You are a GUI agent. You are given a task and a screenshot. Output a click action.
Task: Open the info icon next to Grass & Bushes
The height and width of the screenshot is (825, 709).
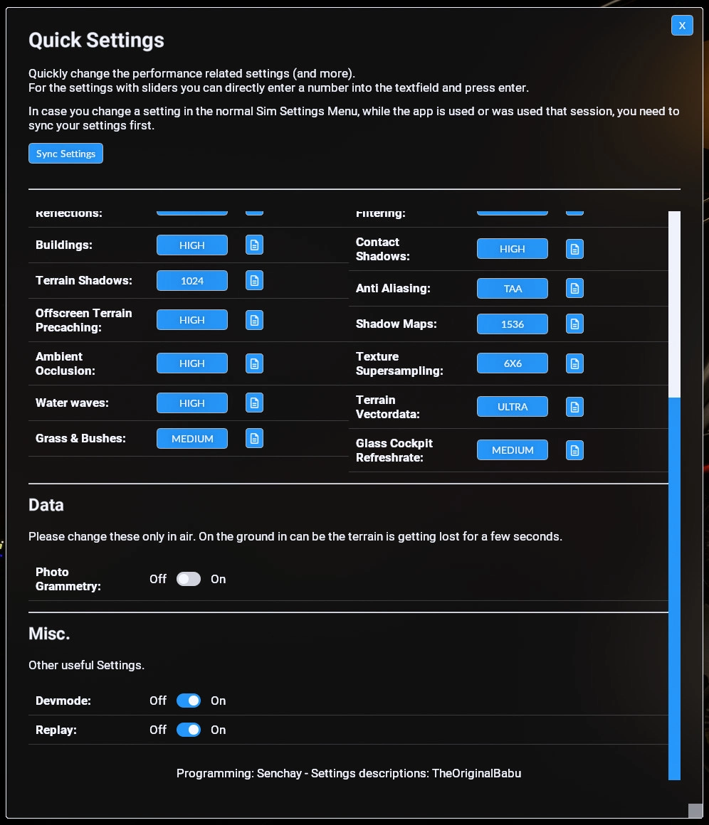(254, 438)
